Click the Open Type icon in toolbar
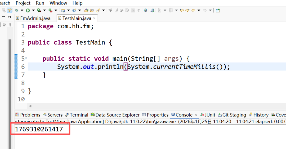The width and height of the screenshot is (286, 149). [86, 10]
